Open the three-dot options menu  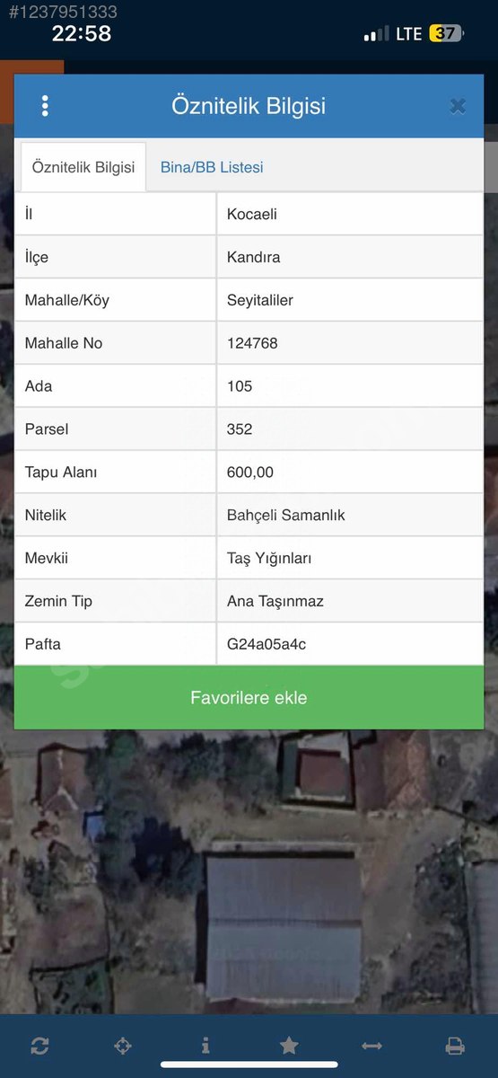pos(45,106)
